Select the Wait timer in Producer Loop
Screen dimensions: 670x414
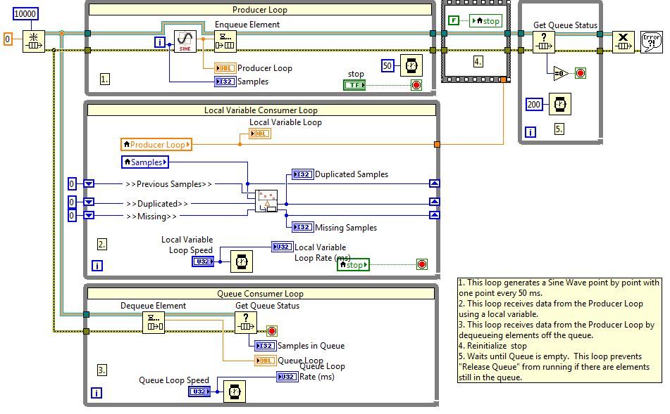click(x=411, y=65)
